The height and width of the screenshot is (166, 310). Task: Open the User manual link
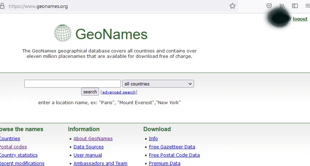[88, 155]
